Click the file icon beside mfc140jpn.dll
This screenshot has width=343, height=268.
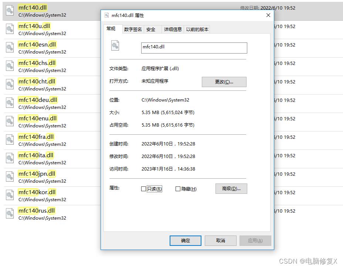pyautogui.click(x=10, y=176)
